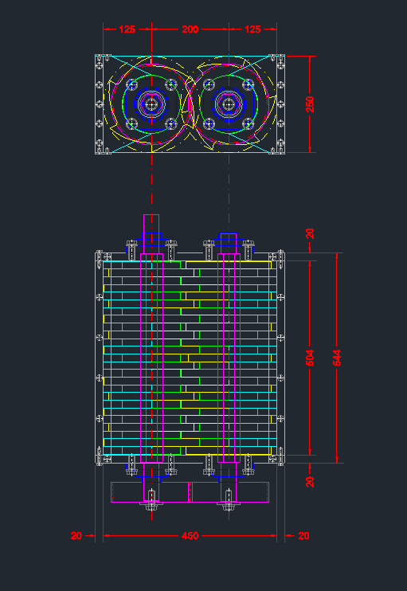Select the 504 height dimension label
The image size is (407, 591).
click(309, 358)
